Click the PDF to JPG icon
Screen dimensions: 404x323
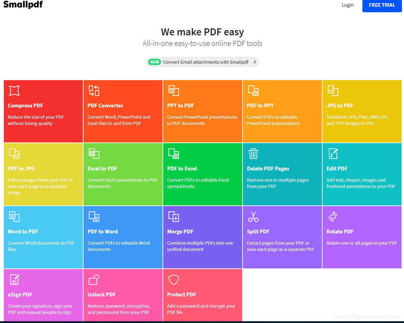[x=14, y=154]
